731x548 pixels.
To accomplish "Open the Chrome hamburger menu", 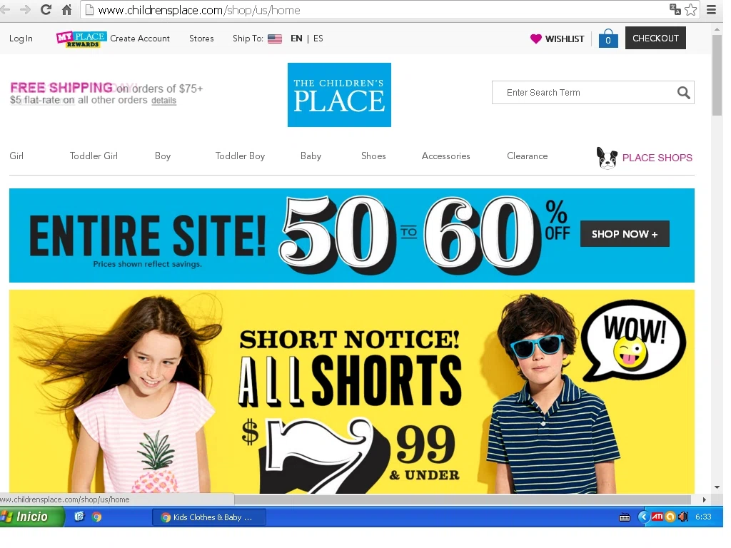I will pos(711,10).
